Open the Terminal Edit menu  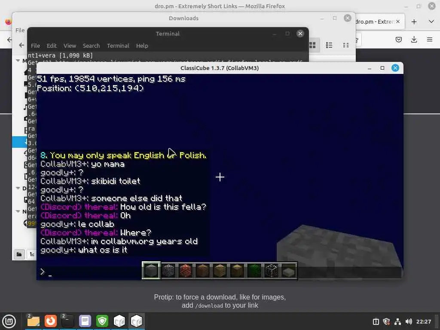(52, 46)
